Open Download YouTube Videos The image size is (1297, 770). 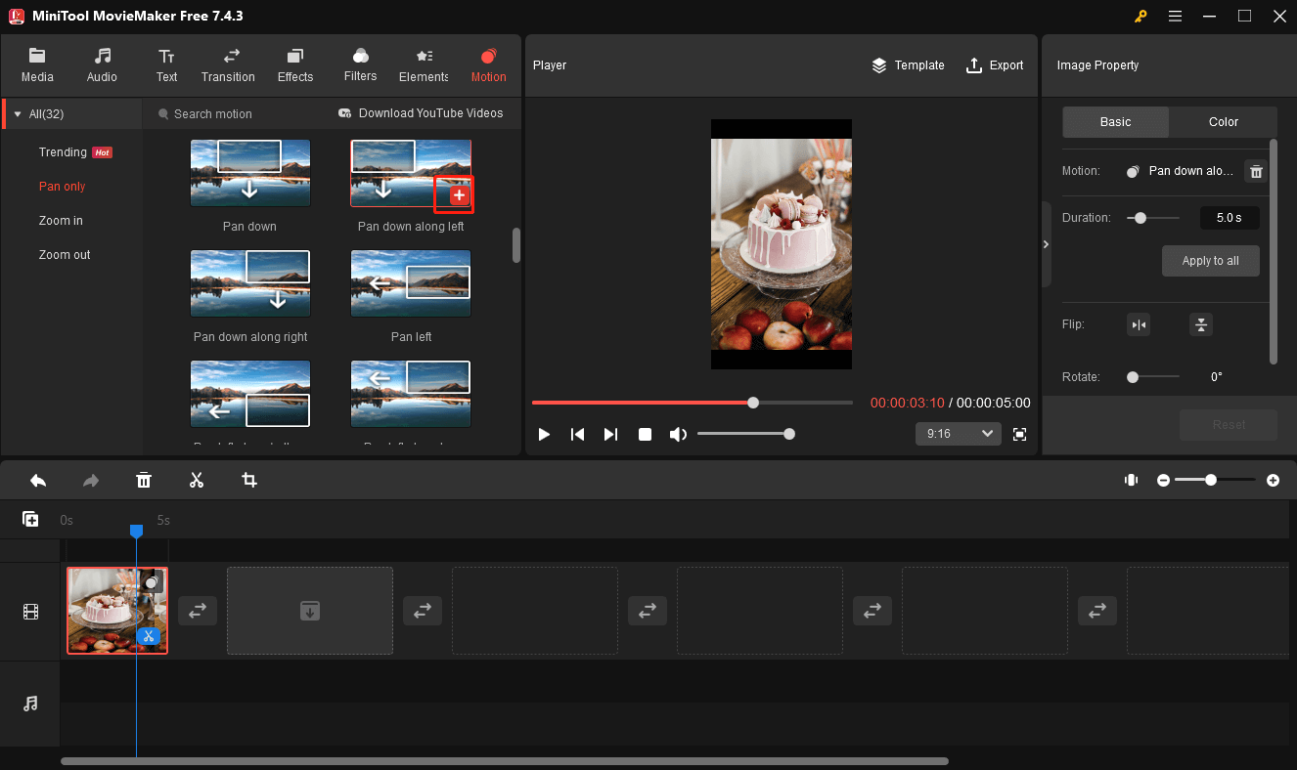coord(421,113)
